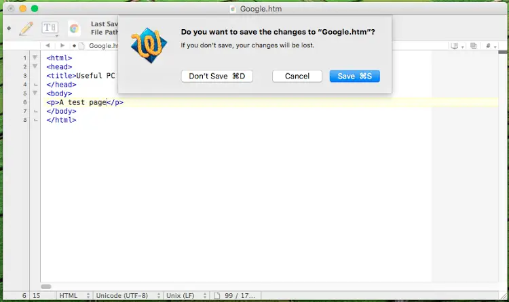Click the BBEdit app icon in dialog
This screenshot has height=302, width=509.
tap(149, 45)
